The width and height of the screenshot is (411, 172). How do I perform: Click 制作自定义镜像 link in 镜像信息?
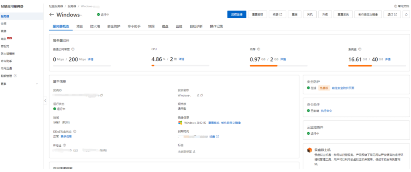pyautogui.click(x=231, y=123)
